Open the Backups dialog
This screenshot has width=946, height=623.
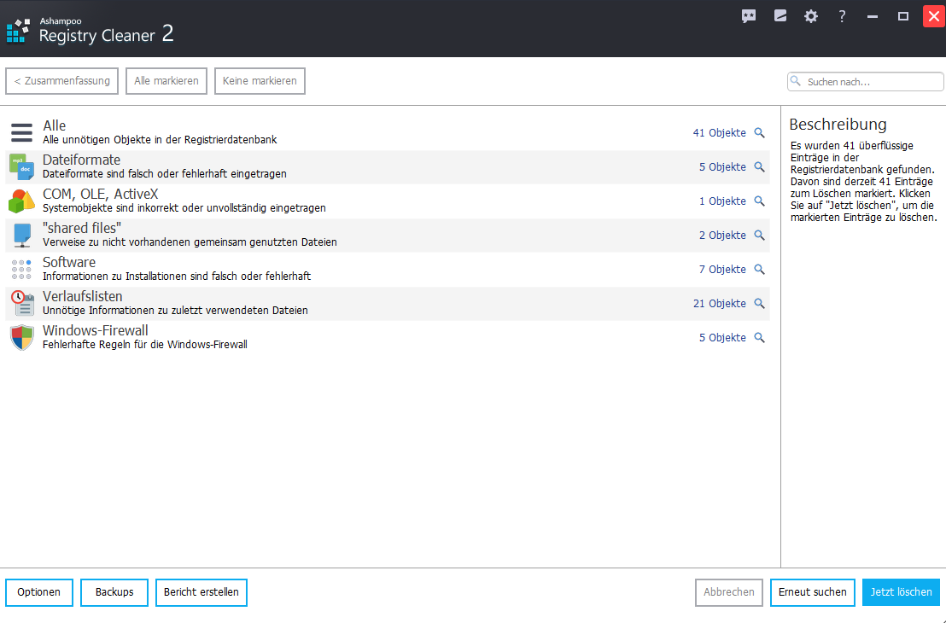tap(114, 592)
